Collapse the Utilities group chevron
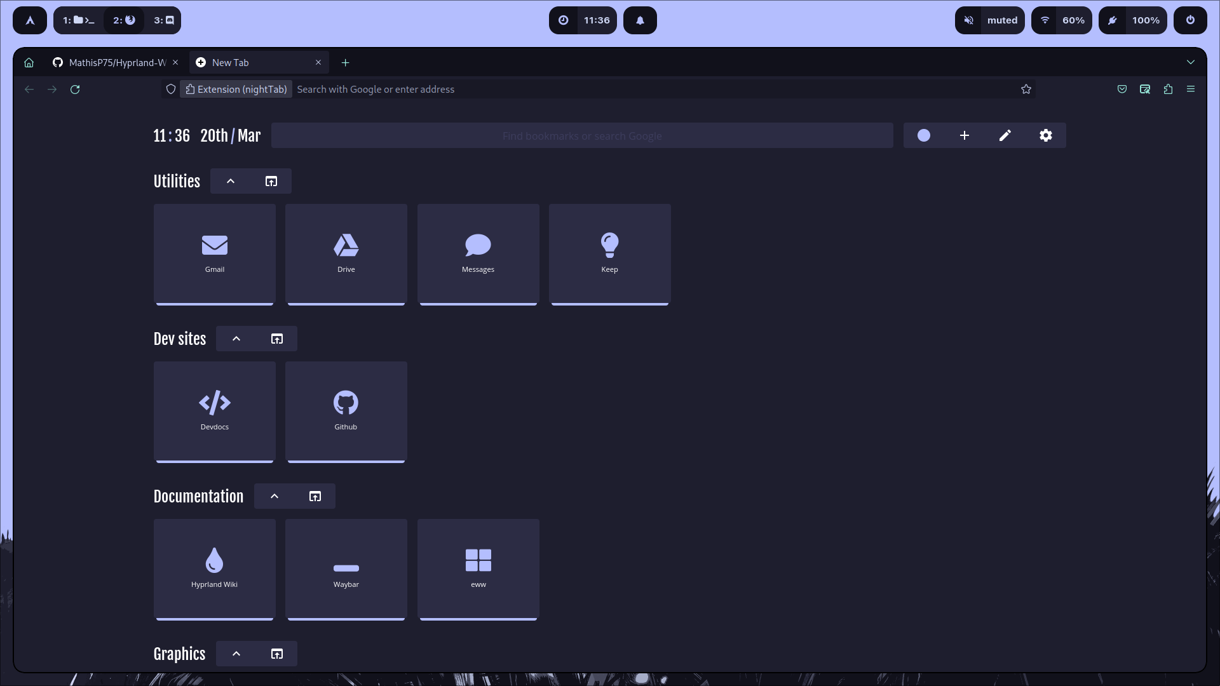The width and height of the screenshot is (1220, 686). [231, 182]
